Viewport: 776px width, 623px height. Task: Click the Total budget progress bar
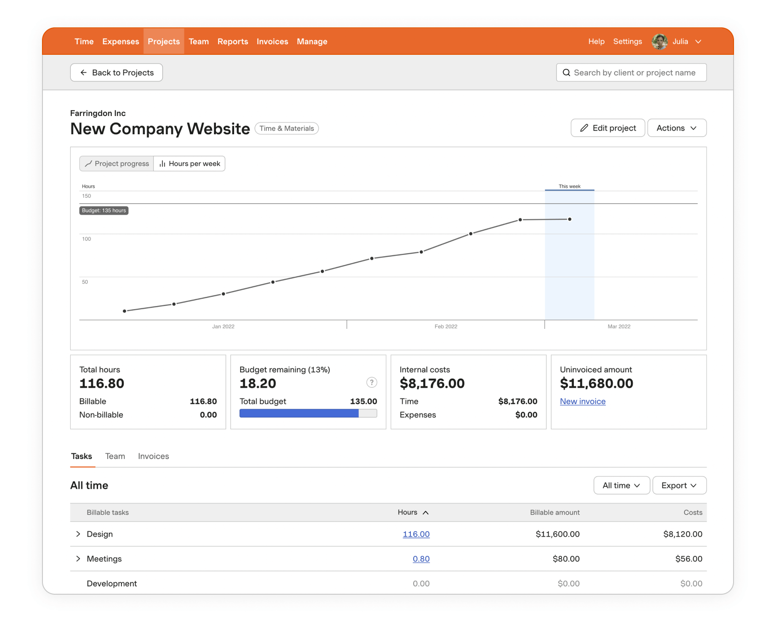coord(308,413)
